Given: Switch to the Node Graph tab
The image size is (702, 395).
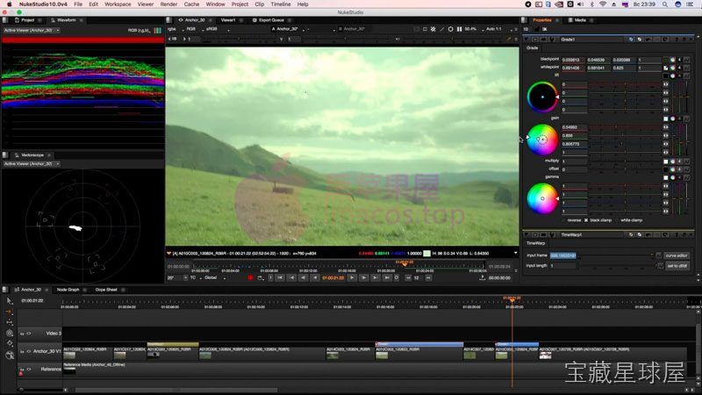Looking at the screenshot, I should (68, 290).
